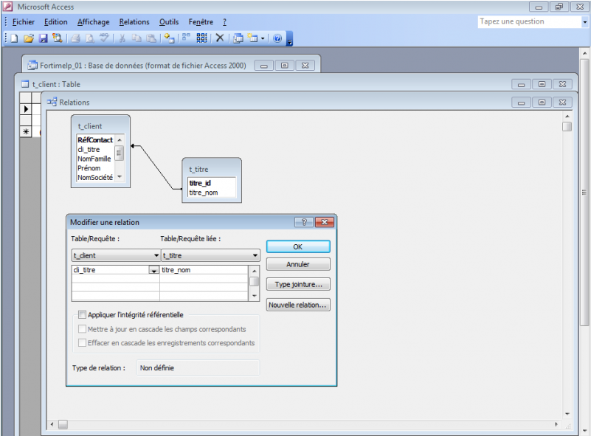The image size is (591, 436).
Task: Expand the cli_titre field dropdown arrow
Action: click(x=153, y=271)
